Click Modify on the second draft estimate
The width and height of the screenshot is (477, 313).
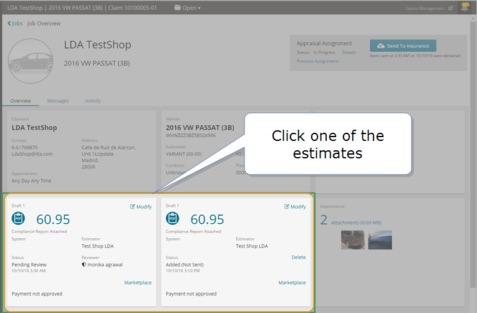(x=295, y=206)
